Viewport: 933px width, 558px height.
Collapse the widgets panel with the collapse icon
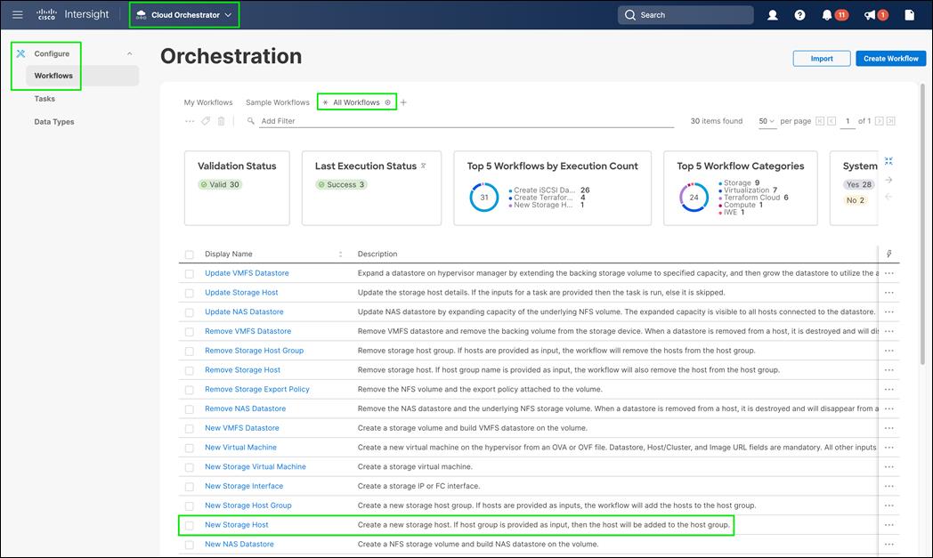pos(887,161)
